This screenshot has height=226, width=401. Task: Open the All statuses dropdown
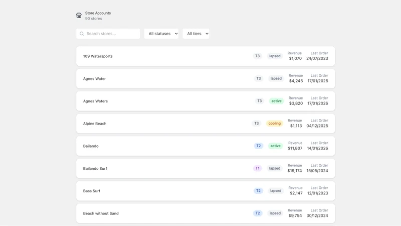pyautogui.click(x=161, y=34)
